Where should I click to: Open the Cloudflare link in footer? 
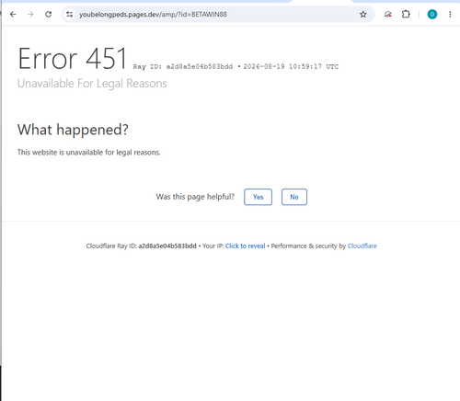362,246
